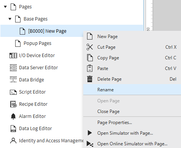Select the [B0000] New Page item
Image resolution: width=181 pixels, height=148 pixels.
[47, 31]
